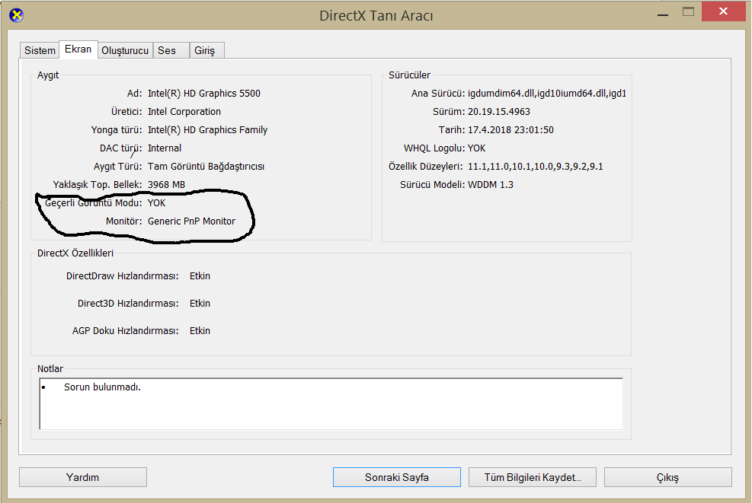Open the Oluşturucu tab
752x503 pixels.
click(125, 50)
